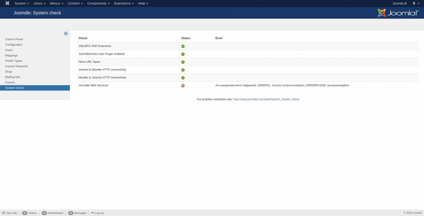
Task: Click green check icon for XMLRPC PHP Extension
Action: tap(183, 46)
